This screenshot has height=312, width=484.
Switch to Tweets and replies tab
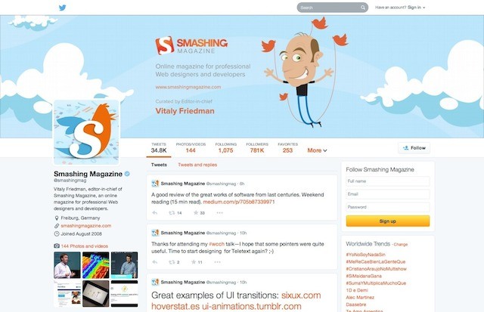click(197, 165)
